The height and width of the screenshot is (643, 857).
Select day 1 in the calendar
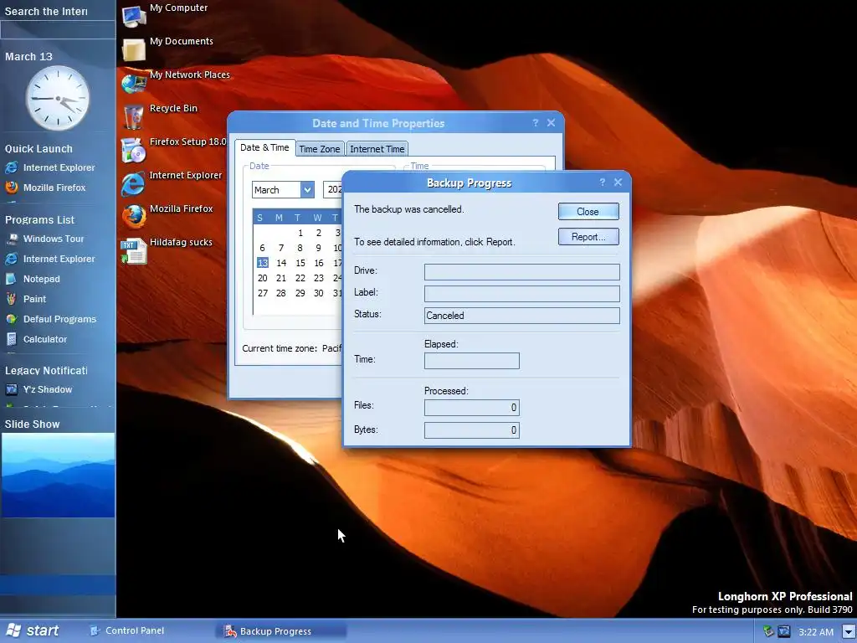pyautogui.click(x=300, y=233)
